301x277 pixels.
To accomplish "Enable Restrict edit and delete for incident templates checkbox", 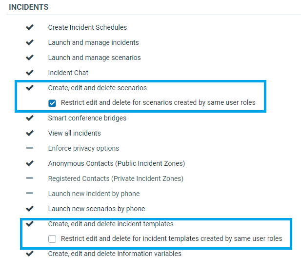I will click(52, 239).
